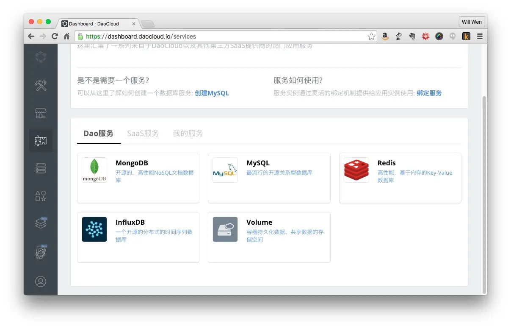511x329 pixels.
Task: Click the Will Wen profile button
Action: 472,22
